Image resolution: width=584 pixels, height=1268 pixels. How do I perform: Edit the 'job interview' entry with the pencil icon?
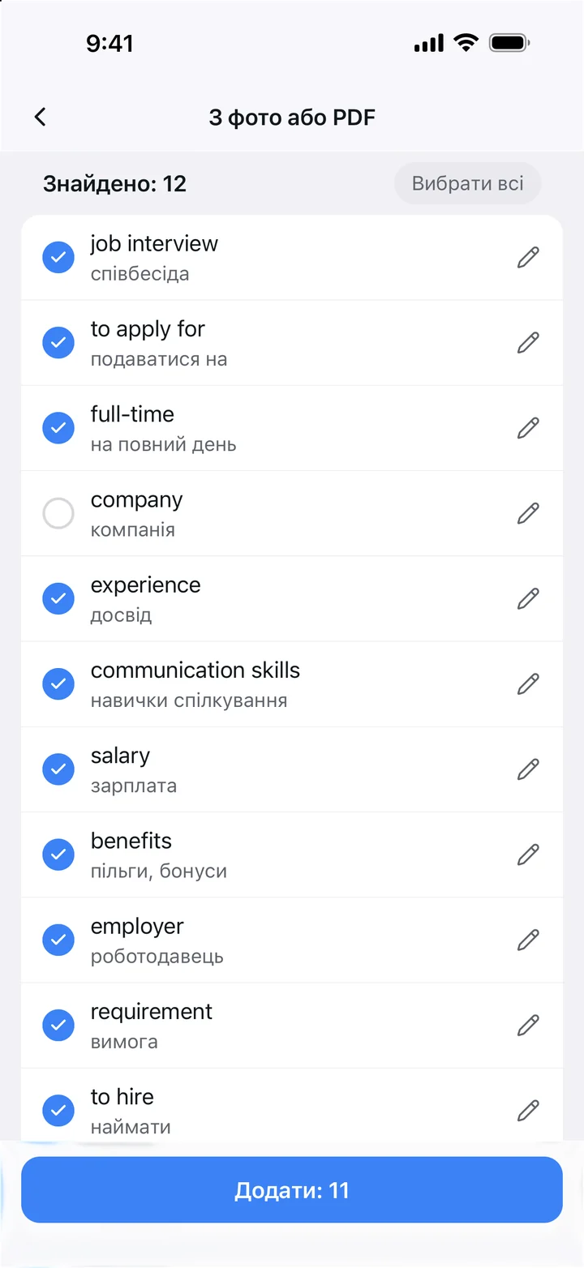click(528, 257)
